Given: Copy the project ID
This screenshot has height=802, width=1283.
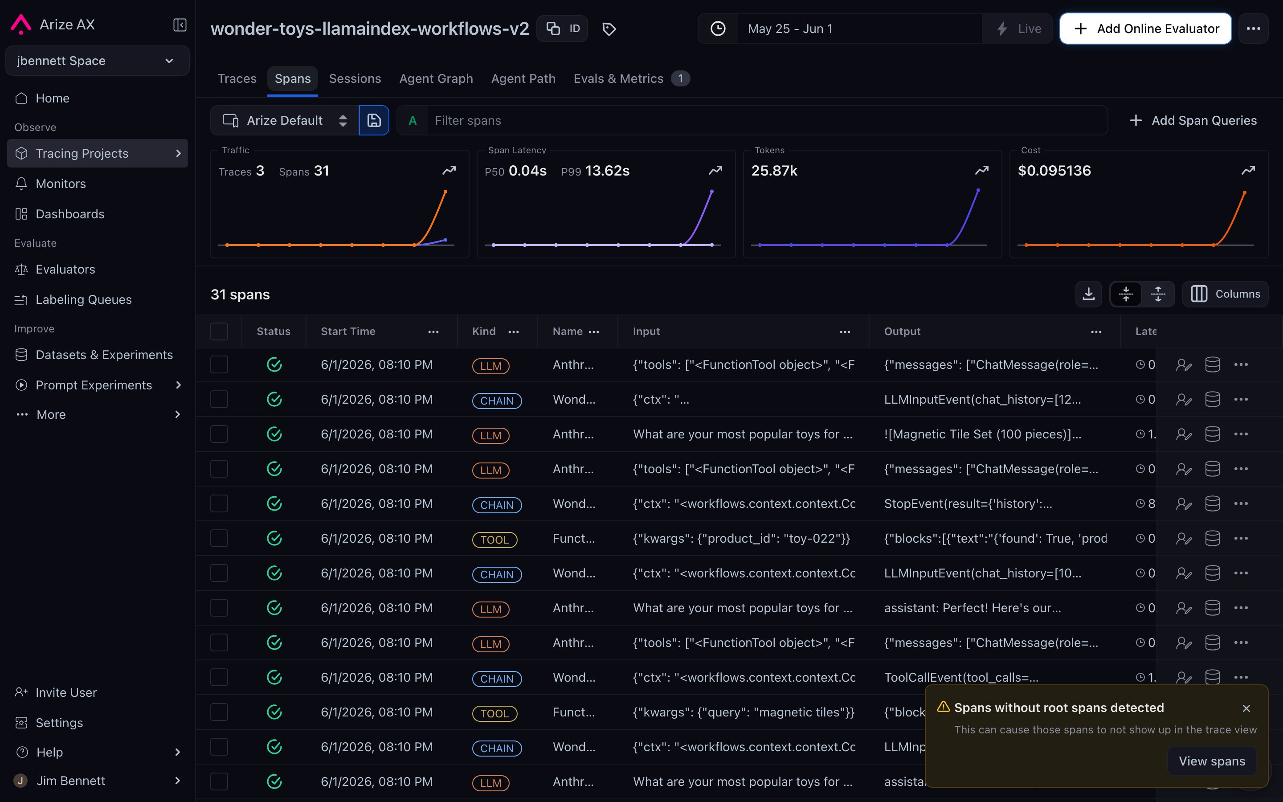Looking at the screenshot, I should [x=563, y=29].
